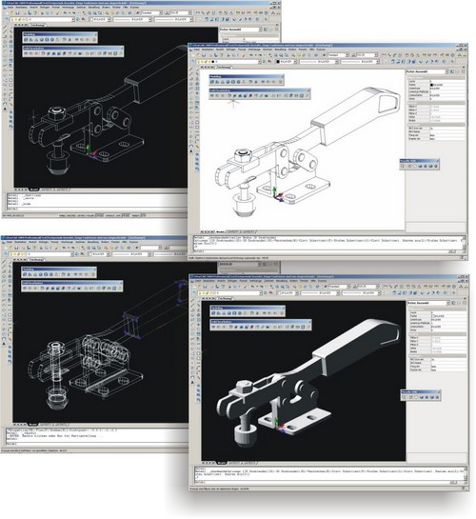The height and width of the screenshot is (519, 476).
Task: Click first solid editing icon, shaded-model window
Action: 213,327
